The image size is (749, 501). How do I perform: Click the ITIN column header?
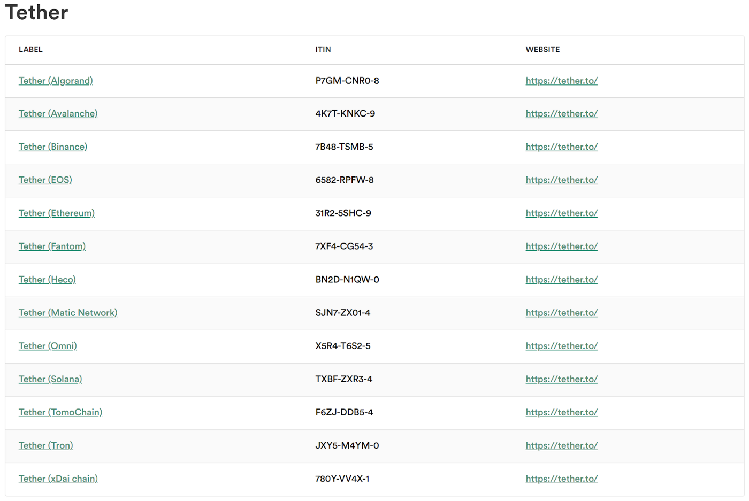click(x=323, y=49)
